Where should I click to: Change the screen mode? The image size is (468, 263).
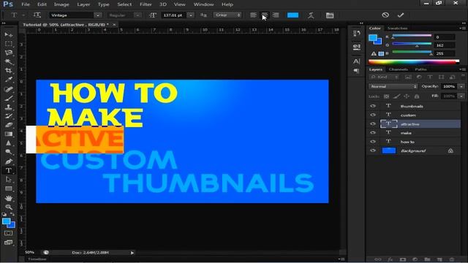[x=8, y=243]
